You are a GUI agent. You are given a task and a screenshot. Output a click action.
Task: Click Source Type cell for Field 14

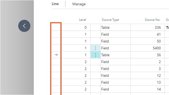(115, 89)
